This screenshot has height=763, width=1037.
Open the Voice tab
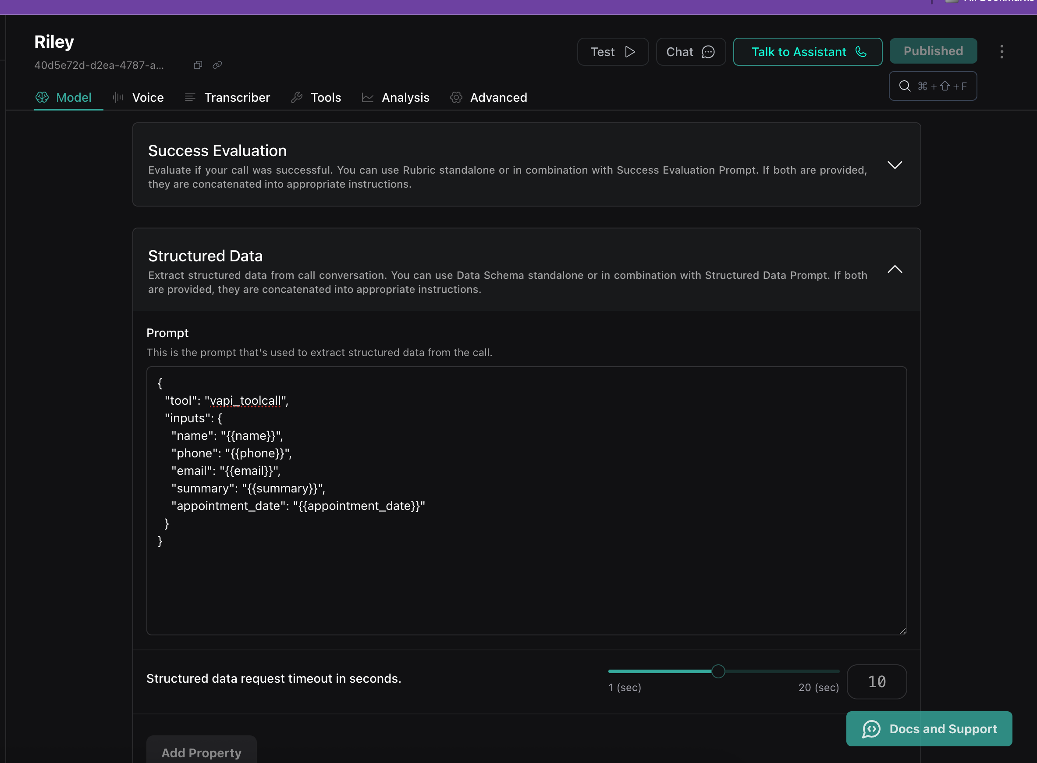point(139,97)
